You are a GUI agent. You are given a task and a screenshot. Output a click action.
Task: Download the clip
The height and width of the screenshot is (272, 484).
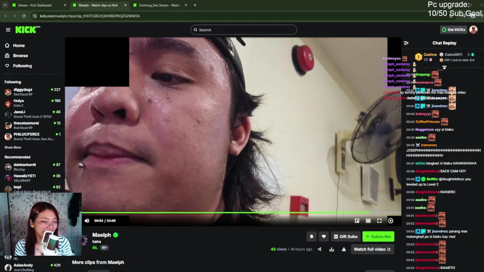click(332, 249)
